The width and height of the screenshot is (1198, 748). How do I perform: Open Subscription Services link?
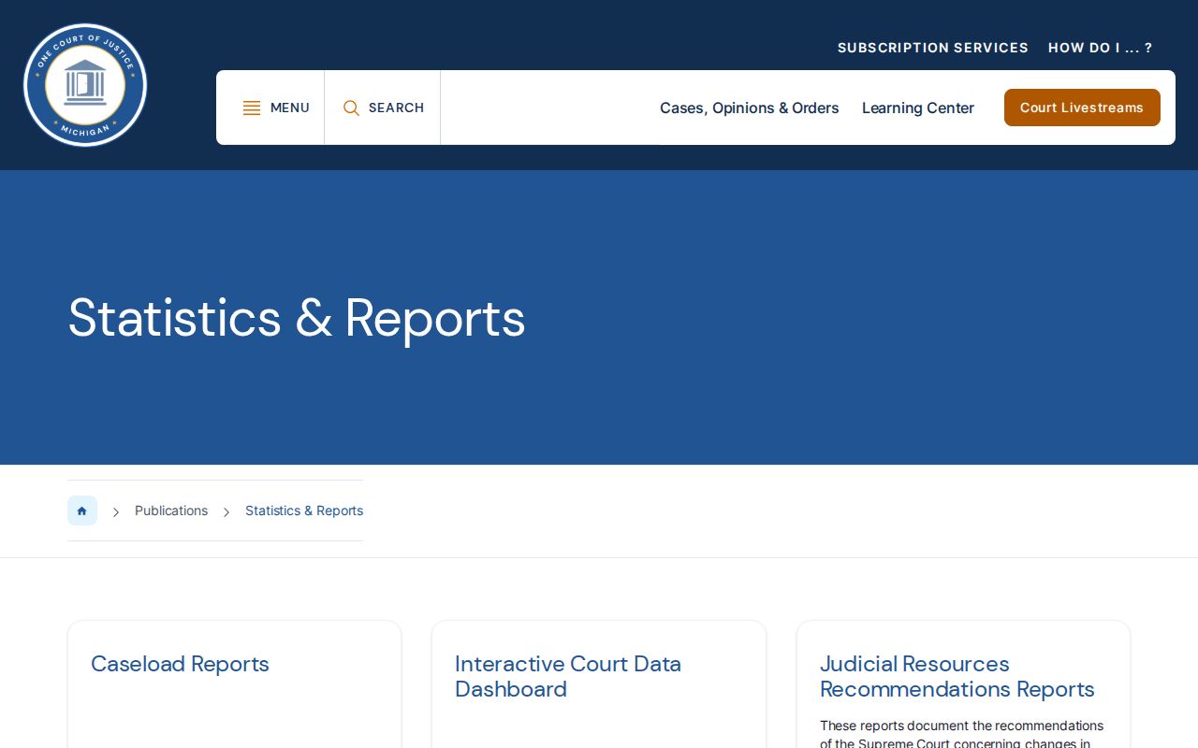(932, 48)
